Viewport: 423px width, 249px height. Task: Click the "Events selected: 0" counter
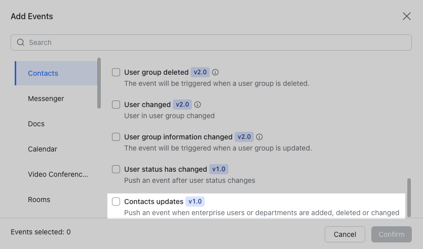(41, 232)
